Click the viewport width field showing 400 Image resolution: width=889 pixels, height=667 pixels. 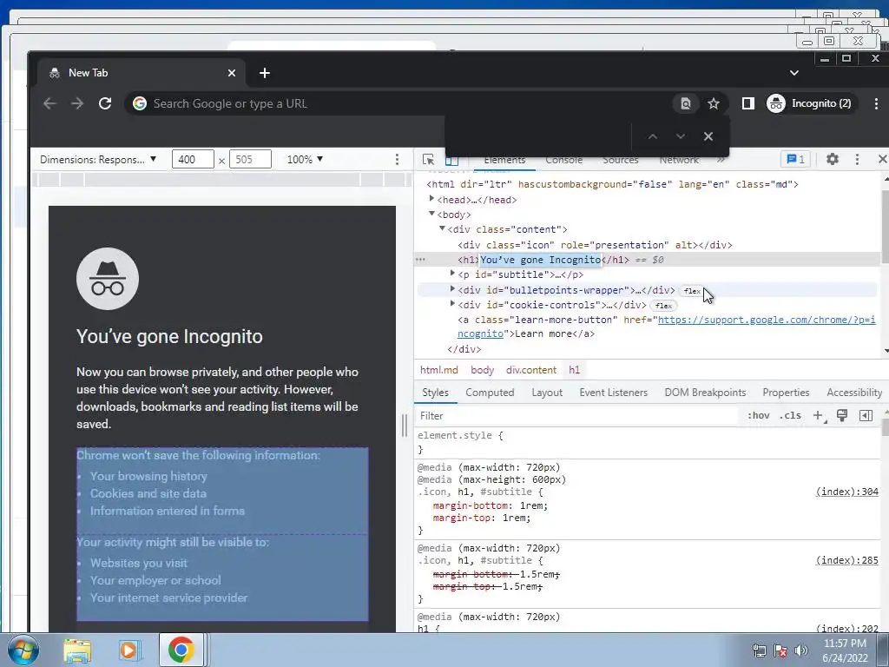(193, 160)
